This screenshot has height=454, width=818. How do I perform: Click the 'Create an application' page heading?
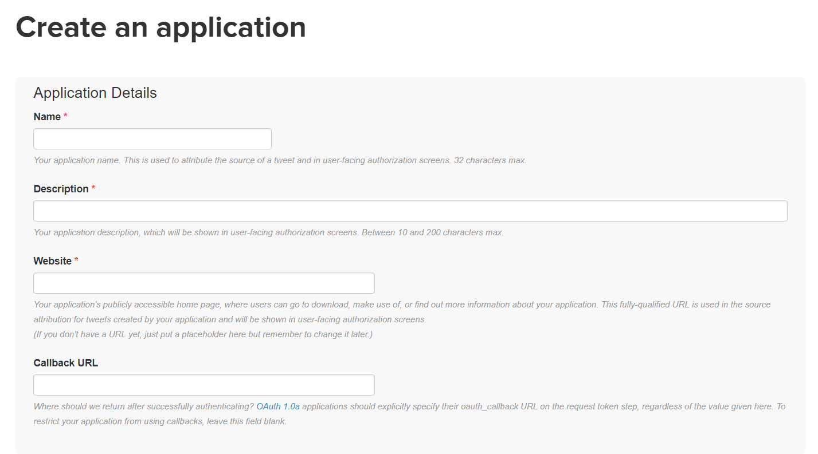[161, 27]
